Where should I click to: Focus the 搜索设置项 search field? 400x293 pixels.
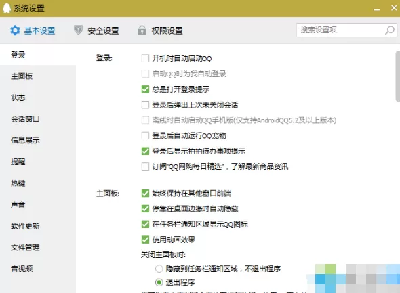[x=346, y=30]
